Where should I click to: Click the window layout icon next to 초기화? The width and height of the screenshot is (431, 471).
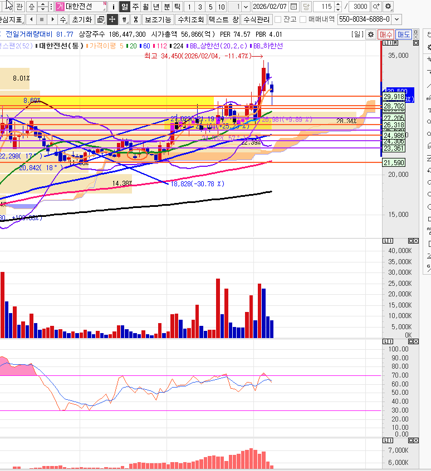tap(100, 19)
